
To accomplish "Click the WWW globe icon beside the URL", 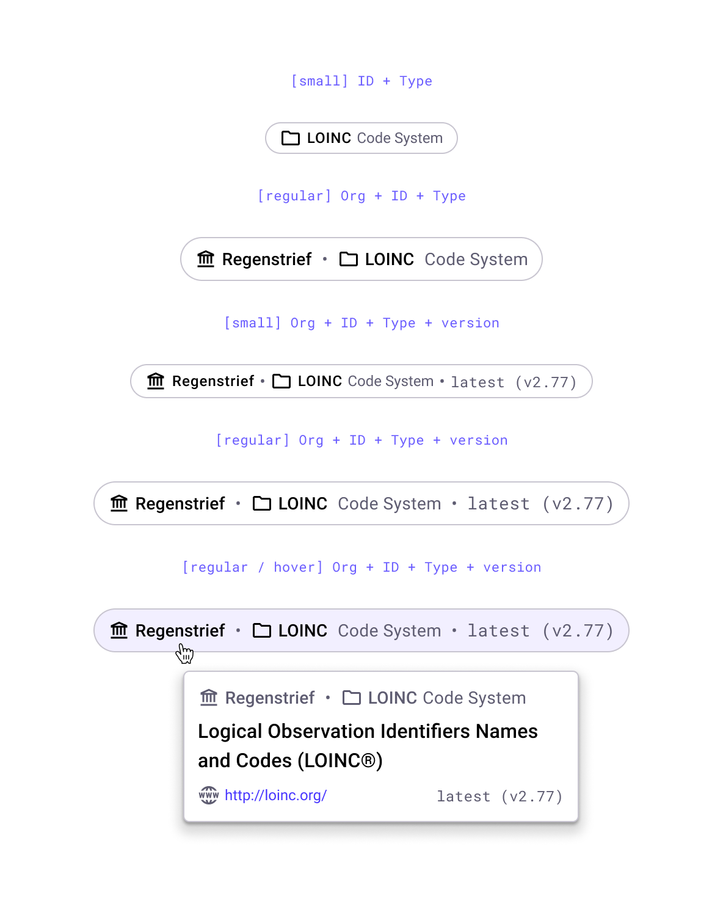I will [x=209, y=795].
